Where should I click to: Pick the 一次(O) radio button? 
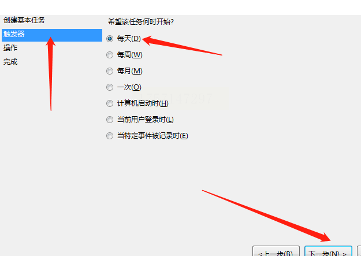click(110, 87)
